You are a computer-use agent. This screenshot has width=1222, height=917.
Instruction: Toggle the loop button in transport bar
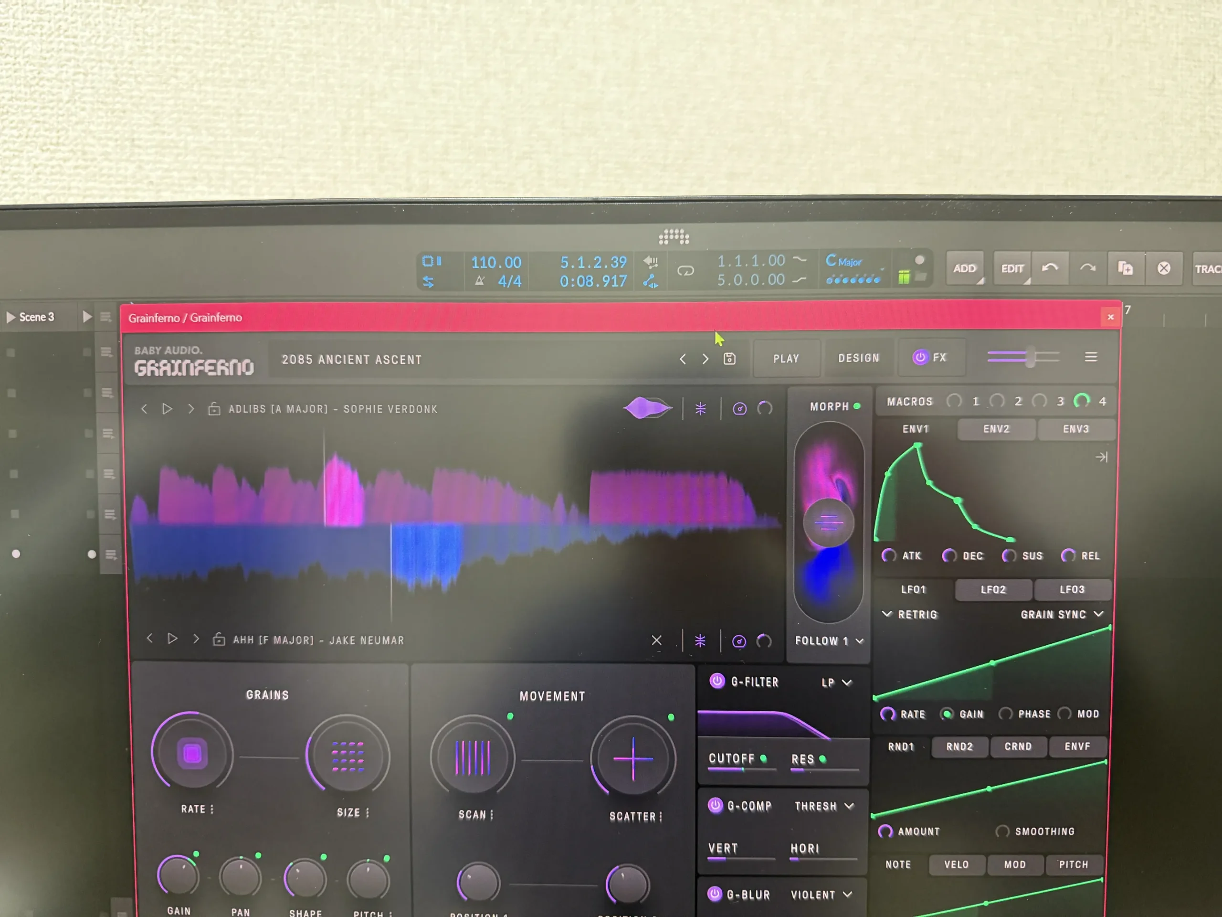pos(685,270)
